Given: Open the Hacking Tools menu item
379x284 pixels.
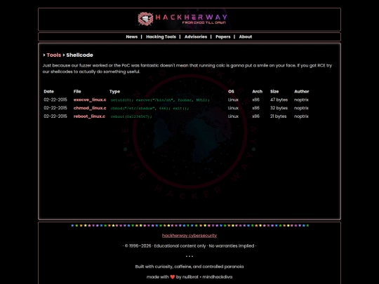Looking at the screenshot, I should (x=161, y=36).
